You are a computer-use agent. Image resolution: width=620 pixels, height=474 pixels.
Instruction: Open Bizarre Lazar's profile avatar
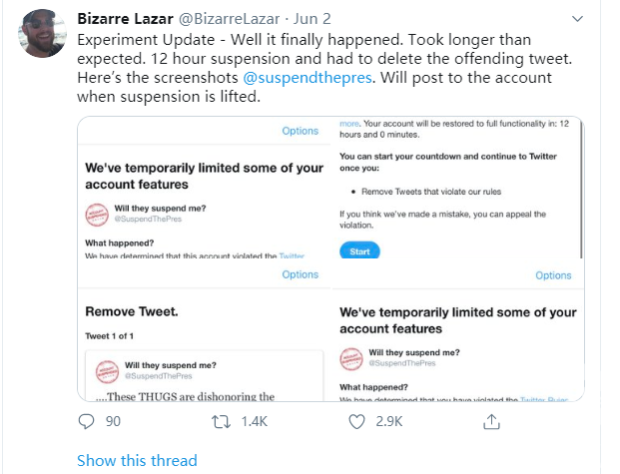(42, 35)
